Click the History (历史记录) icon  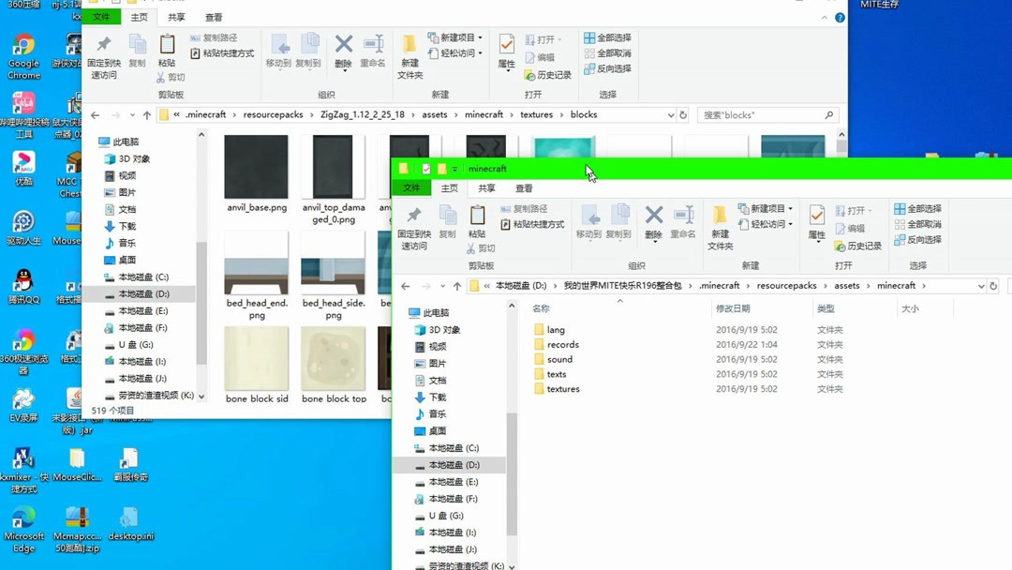[550, 76]
